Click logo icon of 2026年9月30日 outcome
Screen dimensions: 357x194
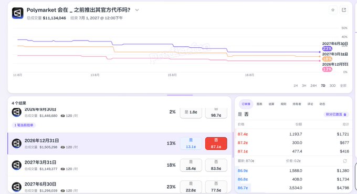click(x=17, y=112)
